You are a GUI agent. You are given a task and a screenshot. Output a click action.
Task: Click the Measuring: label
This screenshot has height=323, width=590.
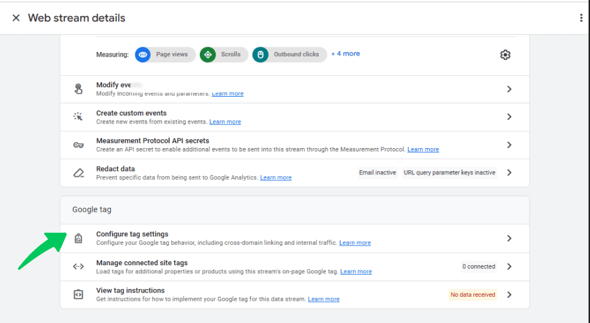[x=112, y=55]
